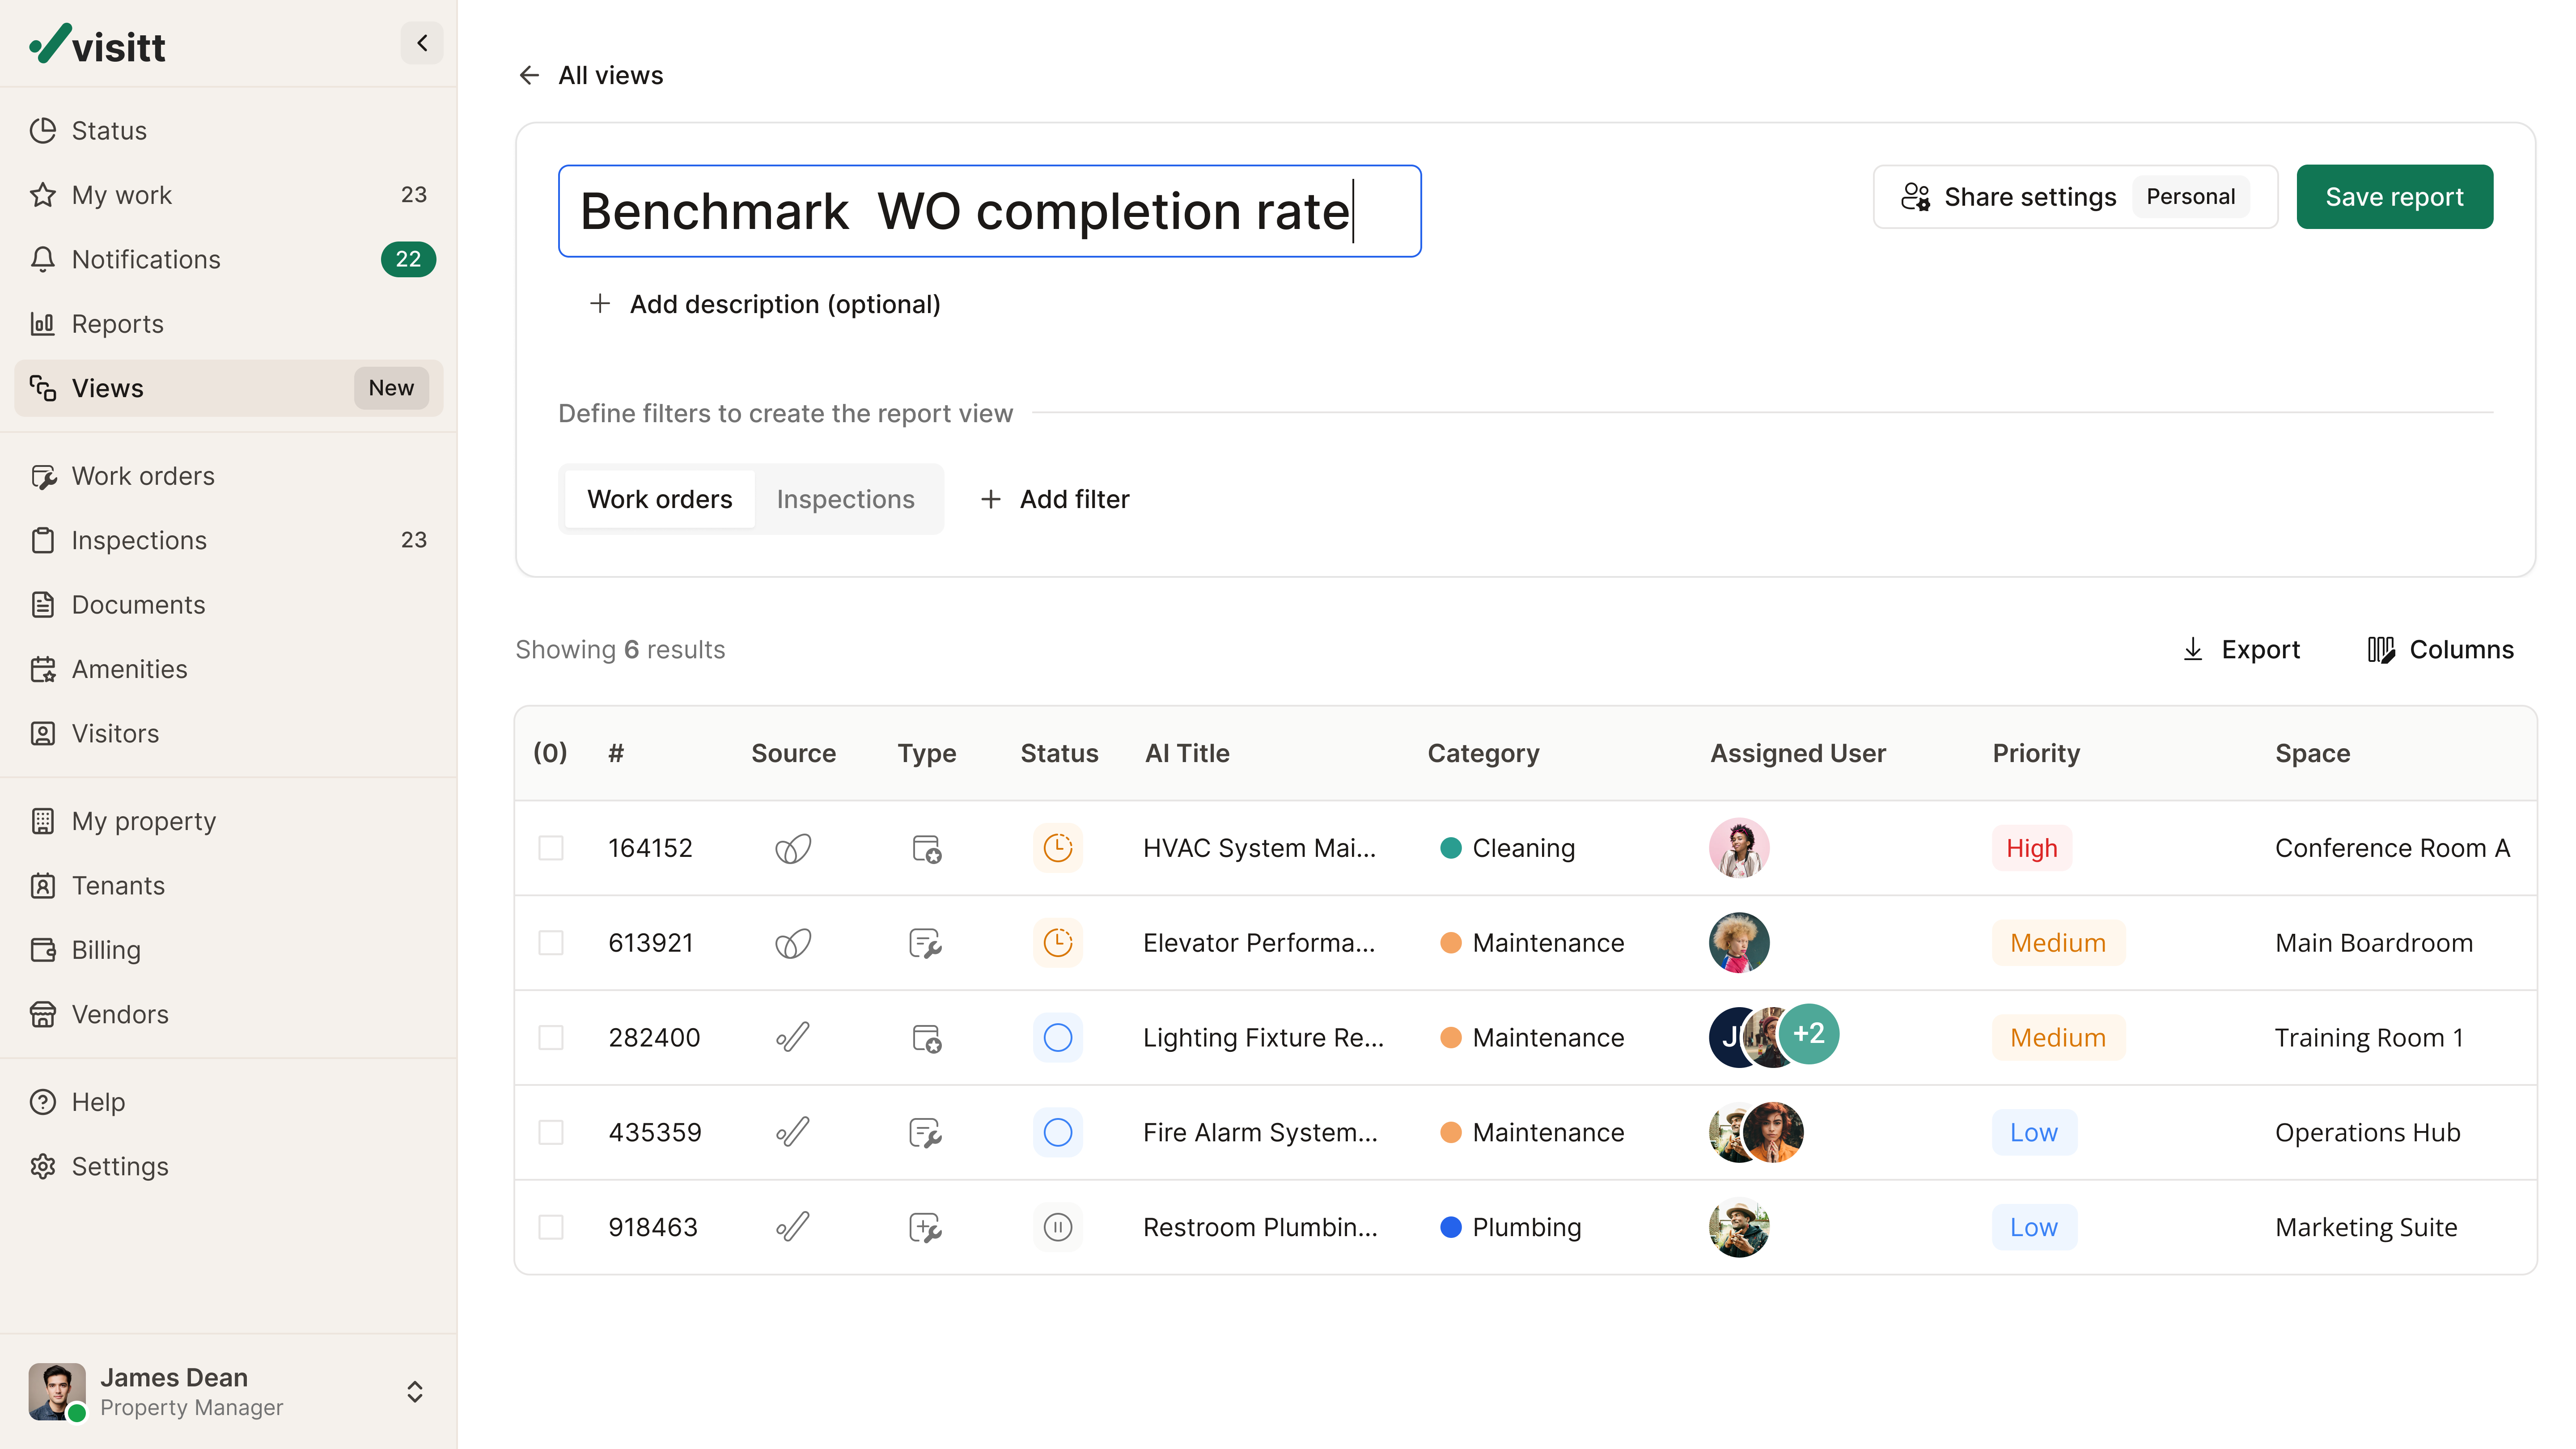The image size is (2576, 1449).
Task: Select the checkbox for work order 918463
Action: tap(551, 1227)
